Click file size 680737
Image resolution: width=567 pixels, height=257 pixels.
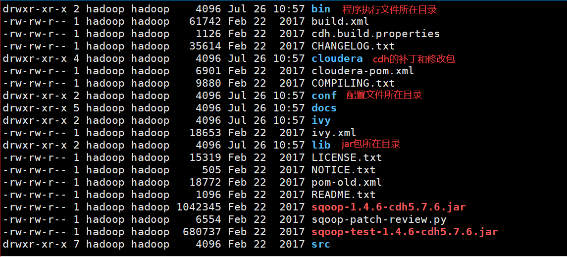pos(202,231)
